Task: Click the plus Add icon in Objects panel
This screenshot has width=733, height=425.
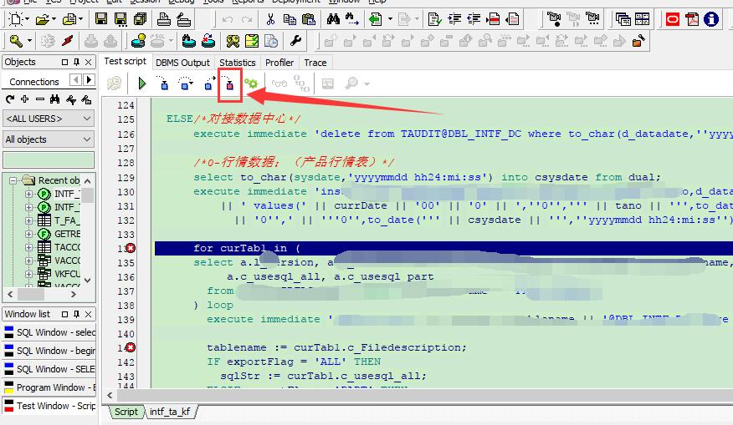Action: (25, 99)
